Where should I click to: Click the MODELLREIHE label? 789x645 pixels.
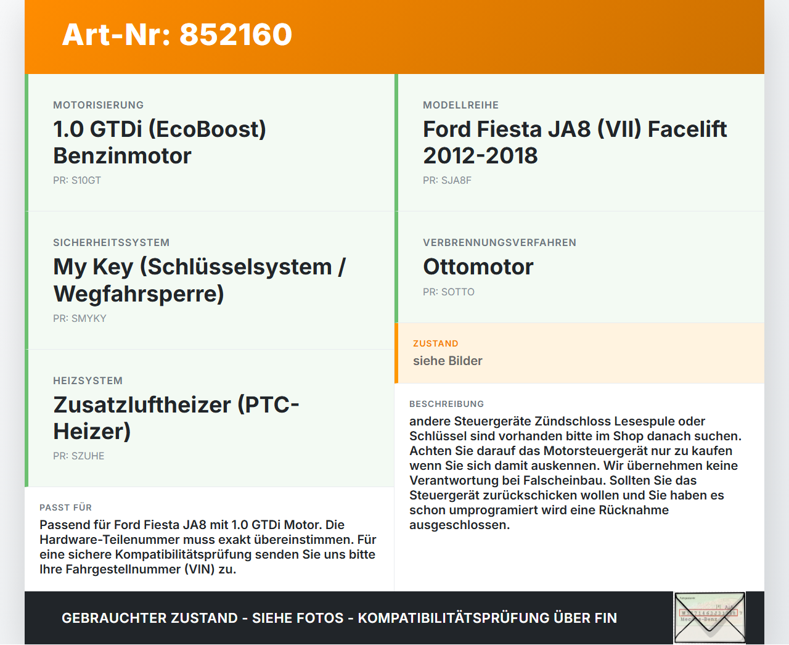point(461,105)
